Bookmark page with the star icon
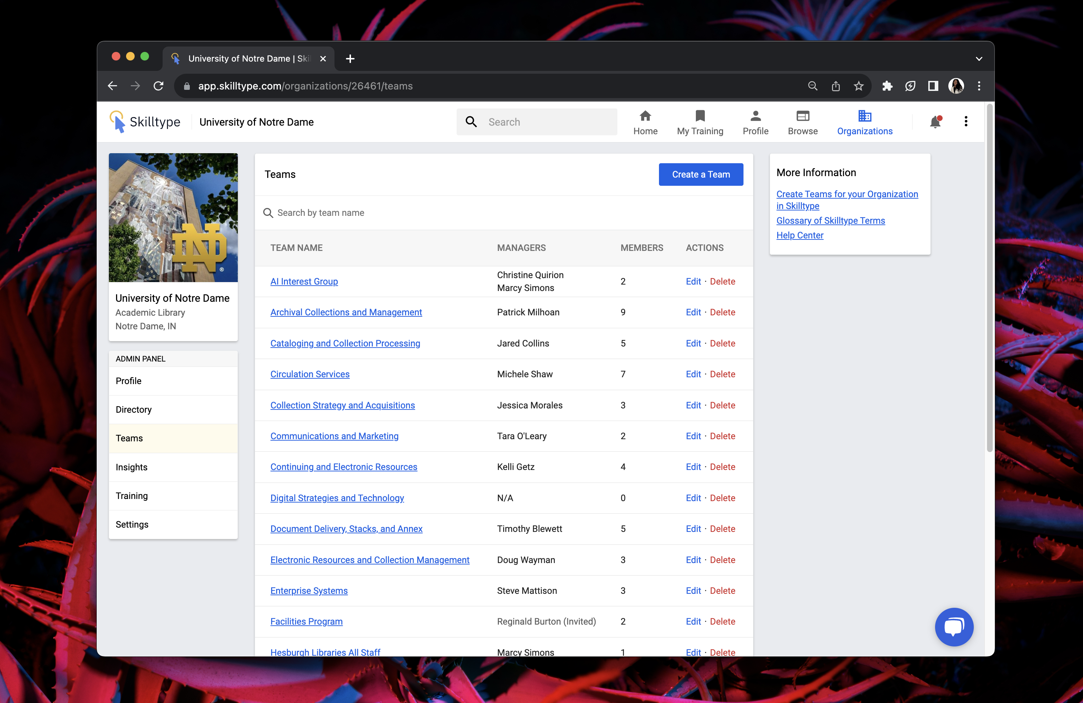Image resolution: width=1083 pixels, height=703 pixels. (858, 86)
